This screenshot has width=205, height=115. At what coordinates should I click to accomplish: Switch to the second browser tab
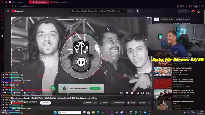tap(39, 2)
